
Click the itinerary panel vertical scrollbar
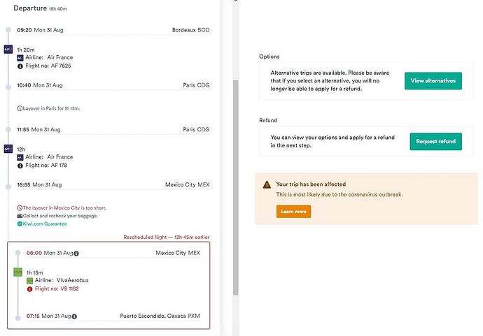point(236,187)
